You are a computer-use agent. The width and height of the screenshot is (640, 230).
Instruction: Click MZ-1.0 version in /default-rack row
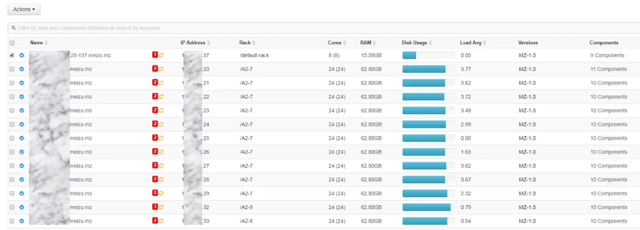pyautogui.click(x=527, y=55)
